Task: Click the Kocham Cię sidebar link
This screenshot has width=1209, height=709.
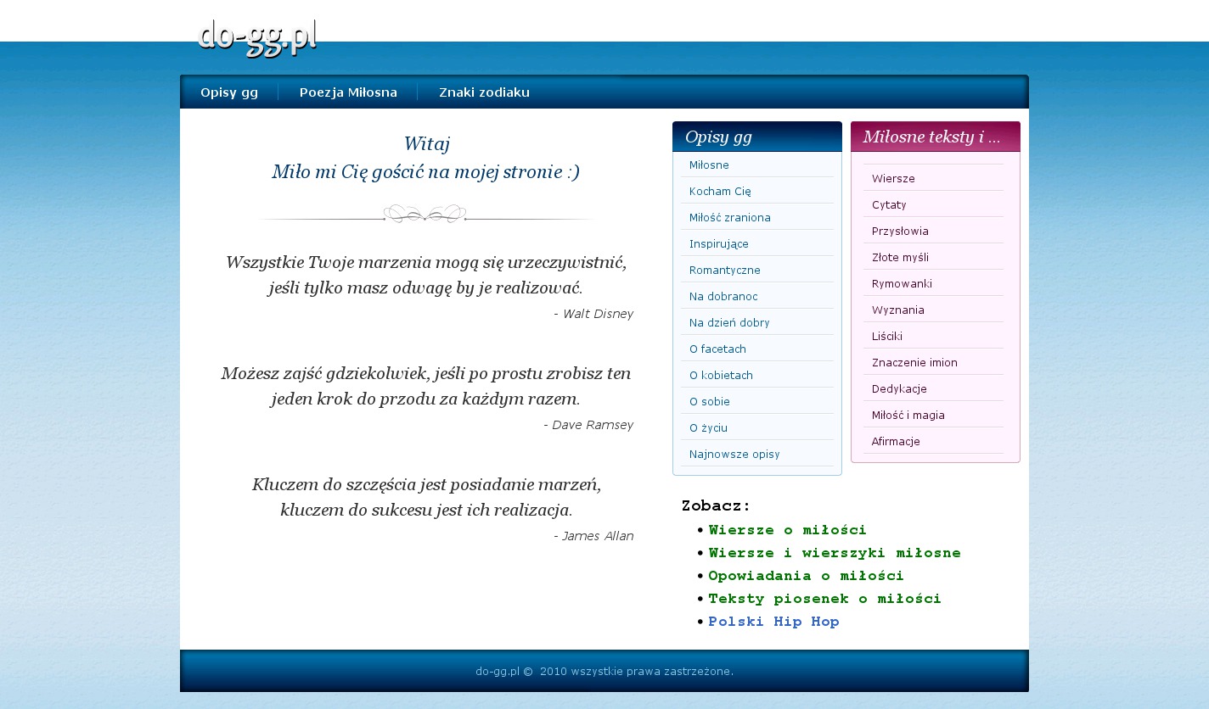Action: point(720,191)
